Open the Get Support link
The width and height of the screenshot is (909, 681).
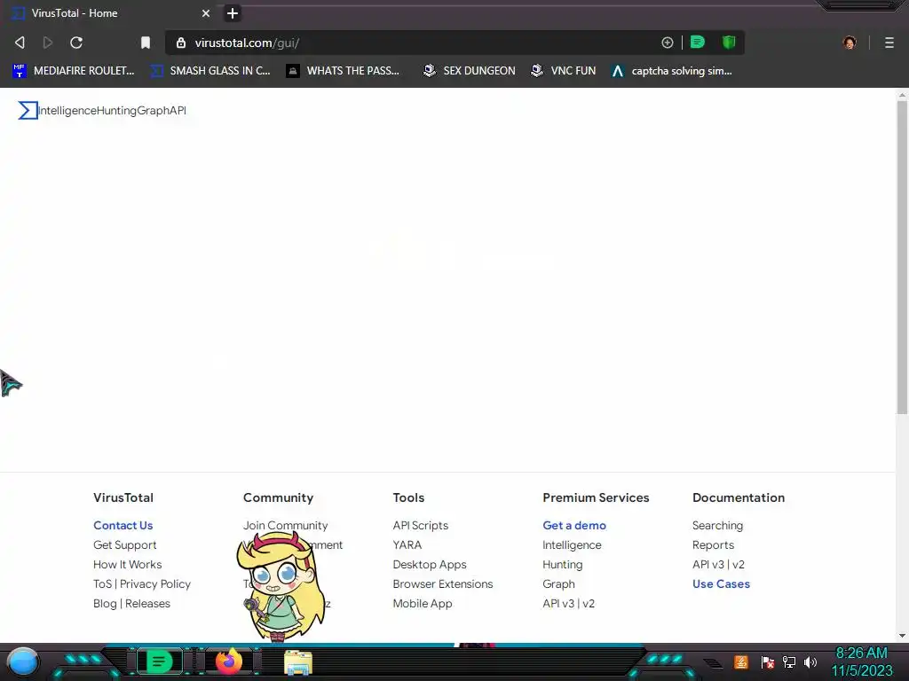[124, 545]
